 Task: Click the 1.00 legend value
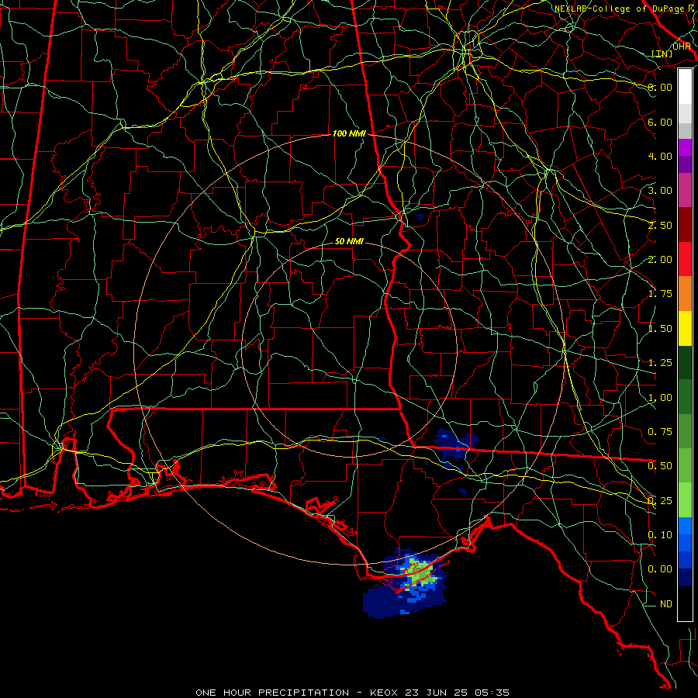(x=660, y=398)
